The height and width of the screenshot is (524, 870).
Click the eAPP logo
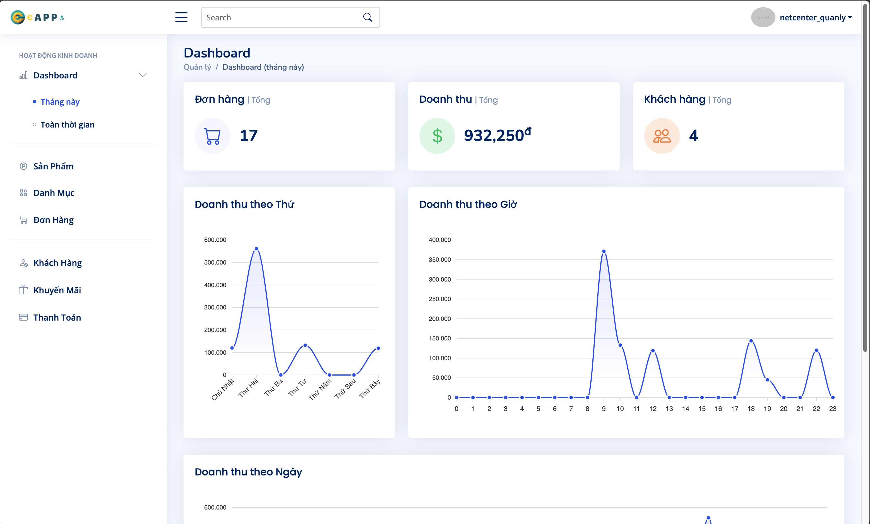[x=37, y=17]
